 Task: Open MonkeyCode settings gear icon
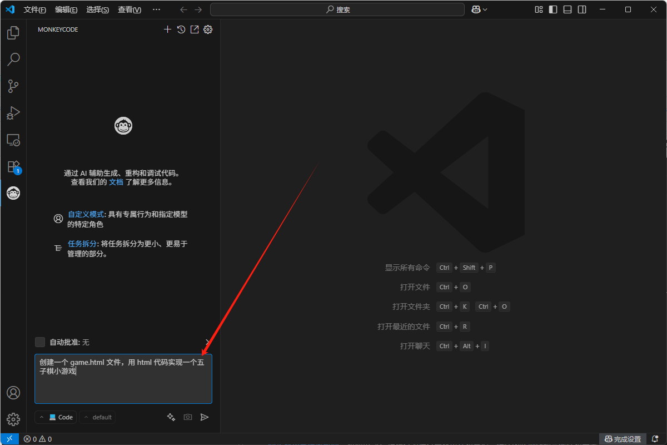[208, 29]
